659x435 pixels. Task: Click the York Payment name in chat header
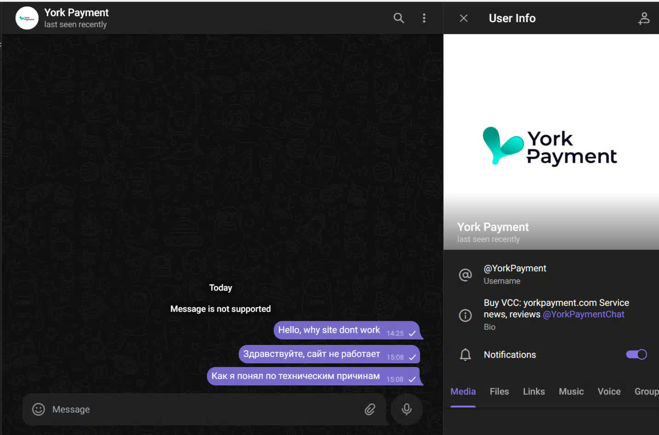coord(76,12)
